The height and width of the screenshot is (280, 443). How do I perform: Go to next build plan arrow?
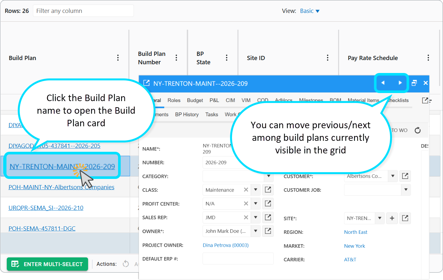pyautogui.click(x=400, y=83)
